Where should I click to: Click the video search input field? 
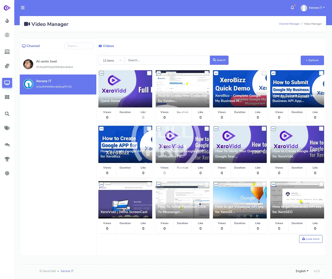click(x=167, y=60)
